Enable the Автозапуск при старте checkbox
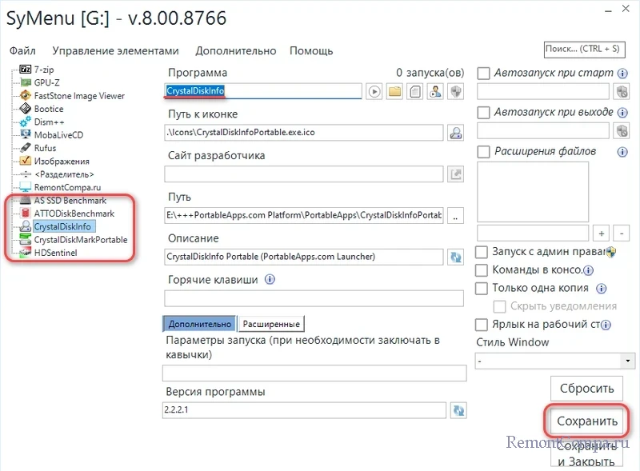 (483, 74)
